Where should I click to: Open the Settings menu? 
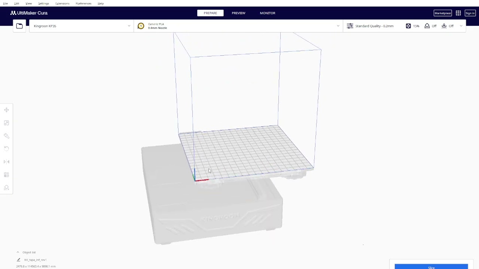(43, 3)
